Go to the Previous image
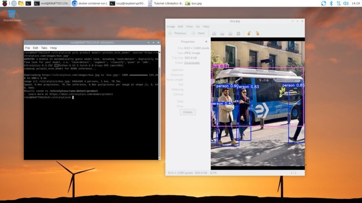The height and width of the screenshot is (203, 362). 177,33
